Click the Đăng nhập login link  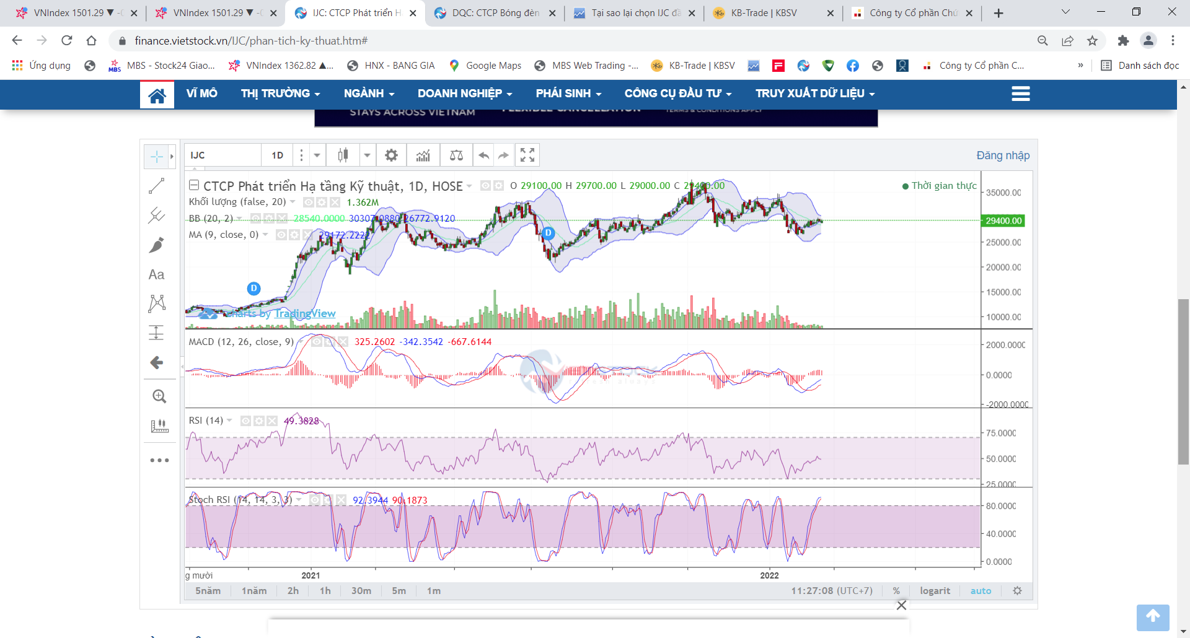(x=1003, y=155)
